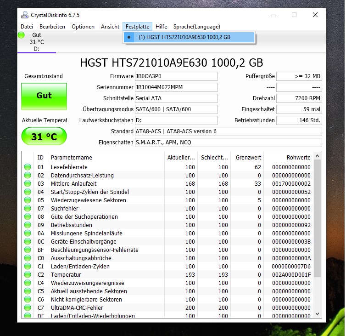
Task: Click the green disk status indicator for D:
Action: pyautogui.click(x=21, y=35)
